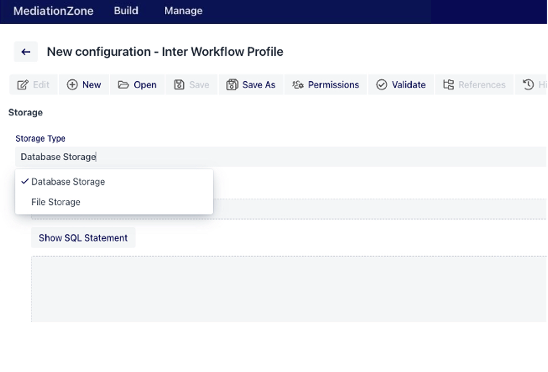Click the New configuration page title
This screenshot has width=548, height=372.
click(165, 52)
